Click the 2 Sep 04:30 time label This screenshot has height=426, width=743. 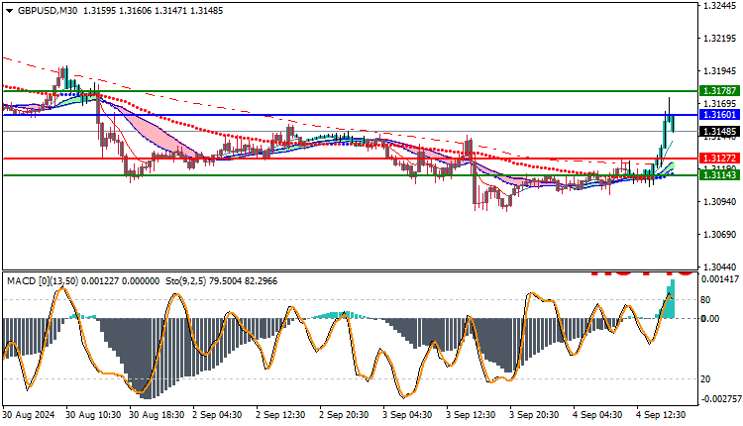(x=218, y=415)
